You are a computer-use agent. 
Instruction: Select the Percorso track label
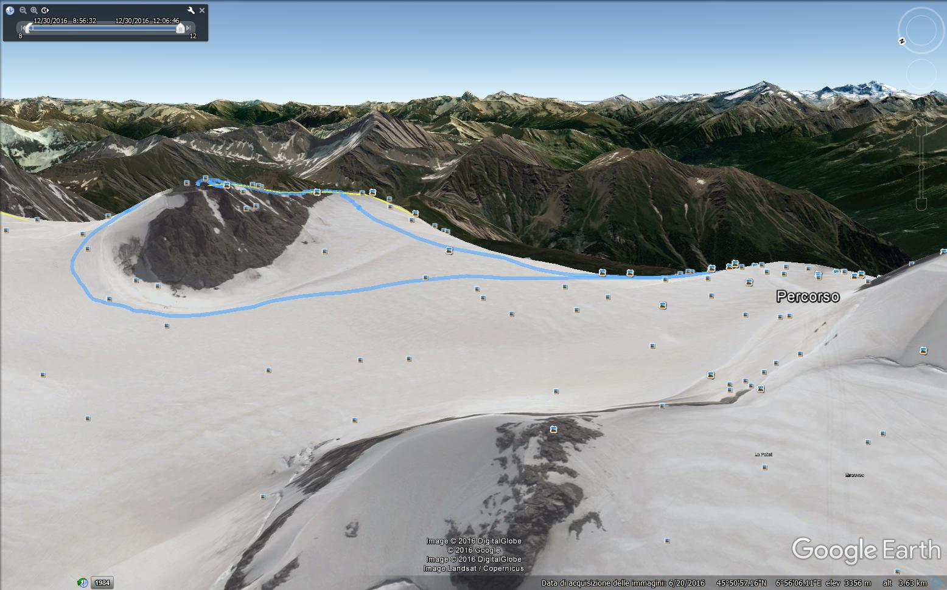[x=808, y=297]
